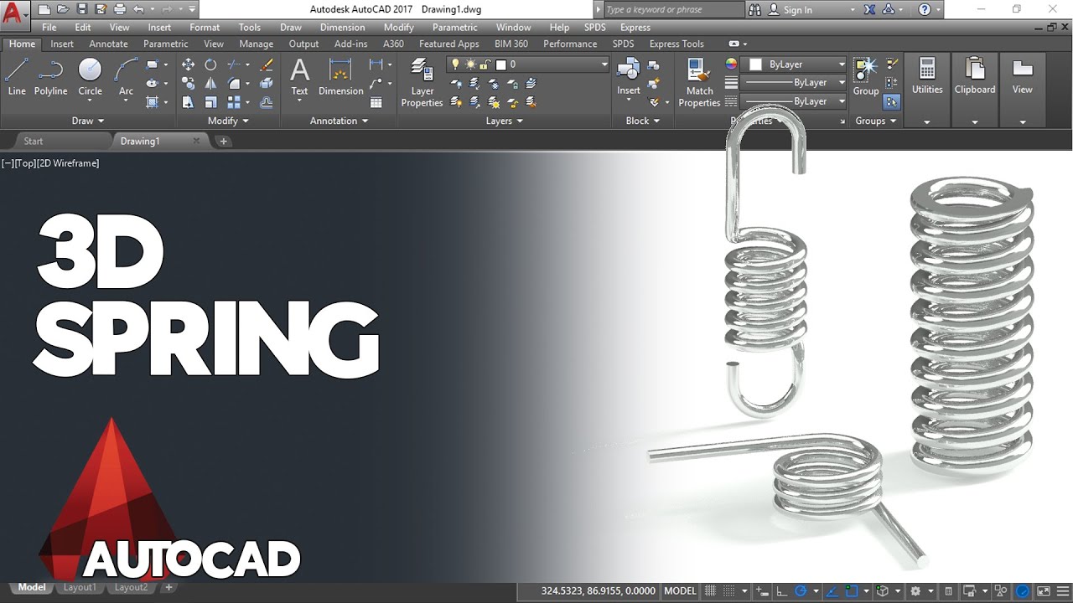Image resolution: width=1073 pixels, height=603 pixels.
Task: Click the Autodesk Exchange X icon
Action: (868, 9)
